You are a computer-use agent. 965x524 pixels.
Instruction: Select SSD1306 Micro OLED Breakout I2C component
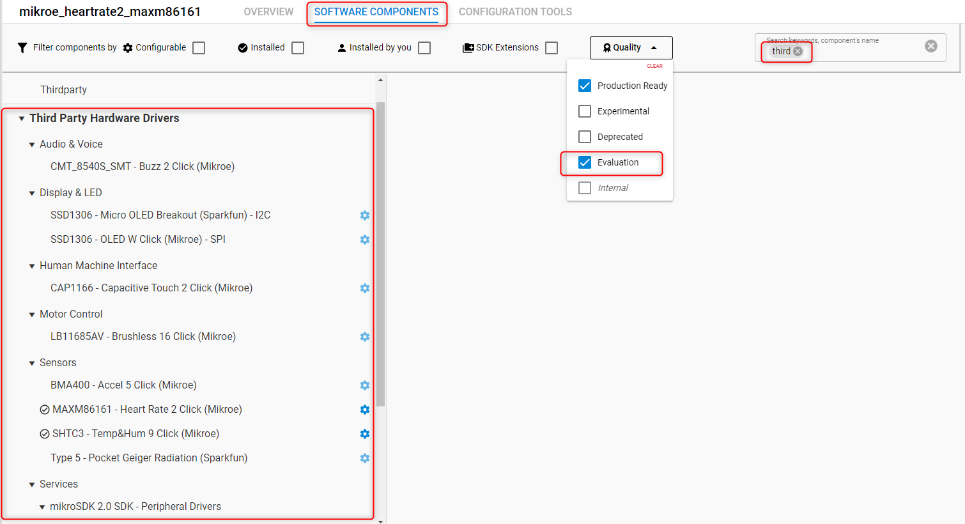click(160, 215)
